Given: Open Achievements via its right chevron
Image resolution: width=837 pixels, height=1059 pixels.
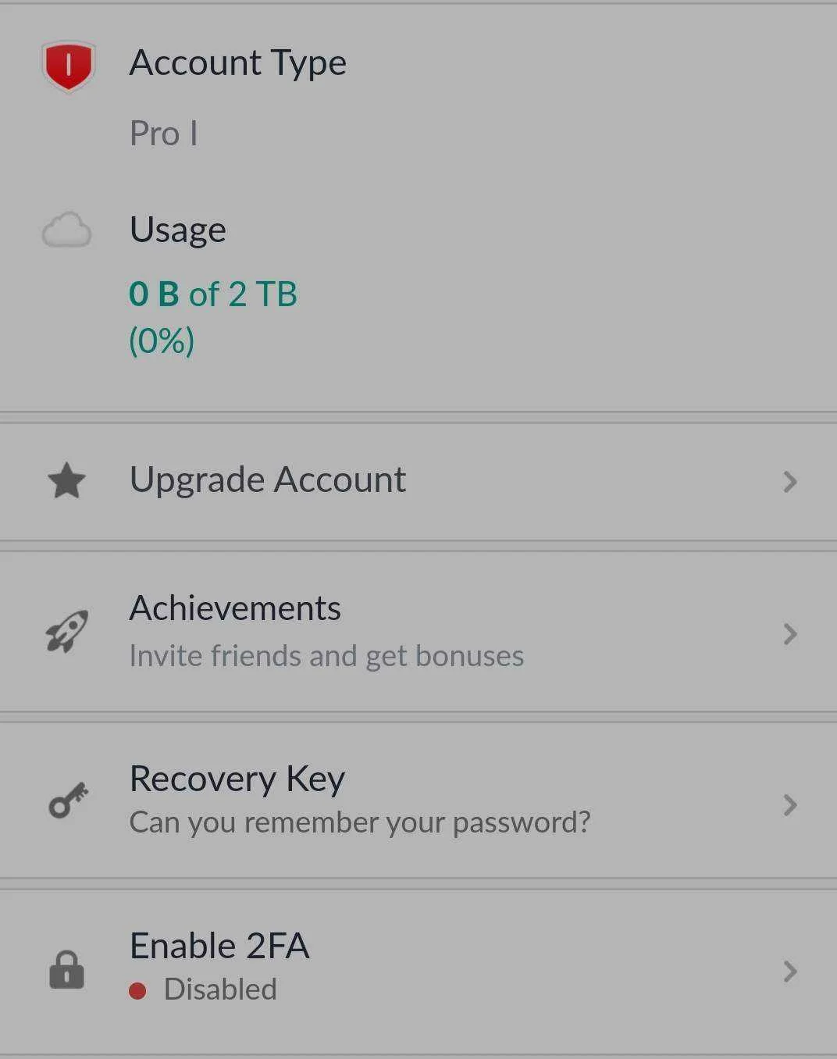Looking at the screenshot, I should coord(790,634).
